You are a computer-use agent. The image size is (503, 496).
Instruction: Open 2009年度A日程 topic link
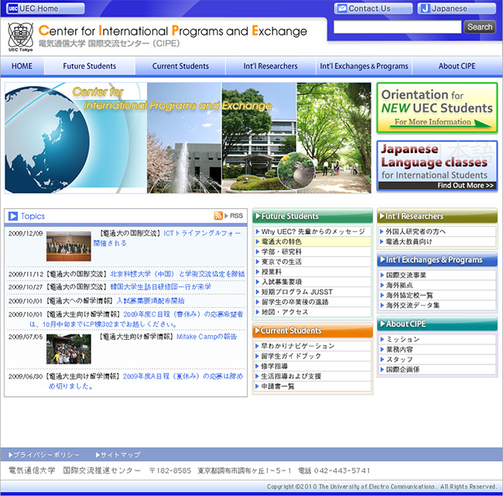click(x=145, y=381)
